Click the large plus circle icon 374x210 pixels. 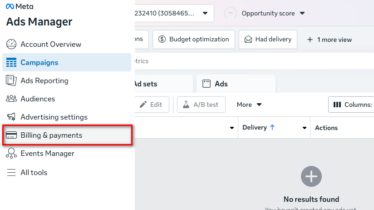(311, 176)
